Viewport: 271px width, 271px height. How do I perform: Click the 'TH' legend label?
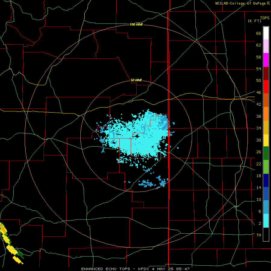[x=259, y=235]
